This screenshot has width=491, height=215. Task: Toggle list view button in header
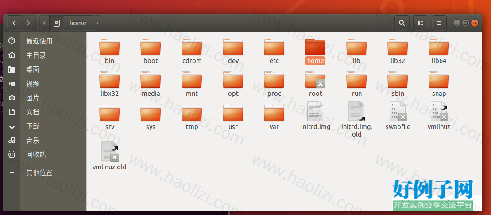point(421,23)
